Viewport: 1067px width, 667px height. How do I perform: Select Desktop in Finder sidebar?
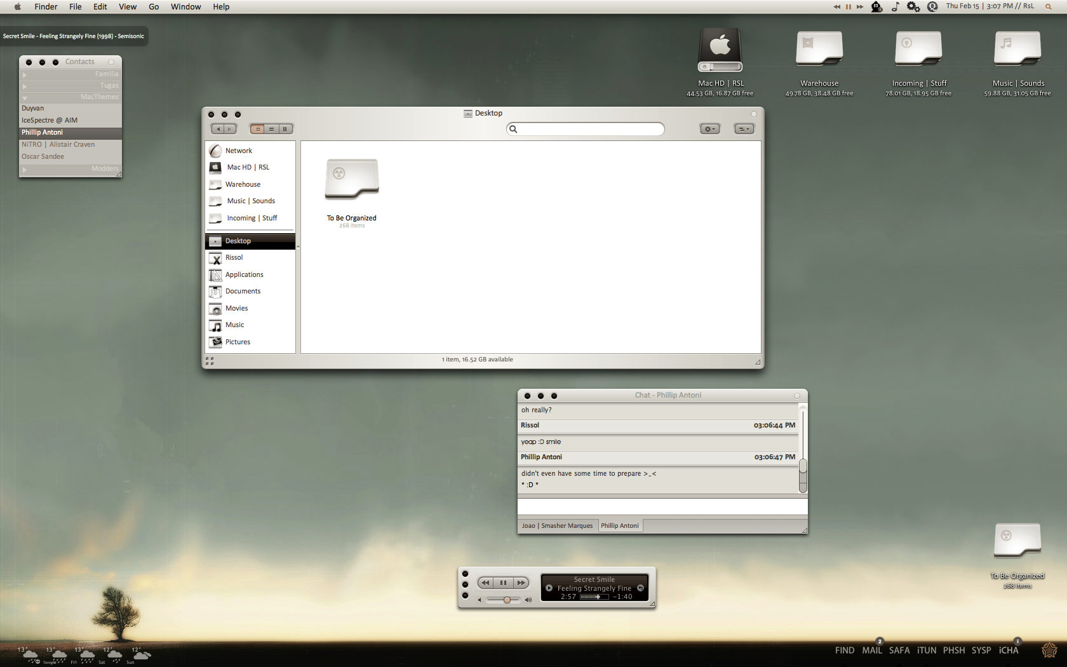251,241
